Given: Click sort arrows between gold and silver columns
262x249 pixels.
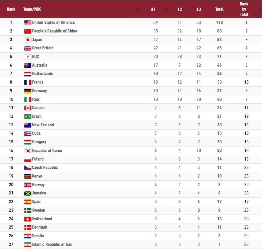Looking at the screenshot, I should [167, 9].
